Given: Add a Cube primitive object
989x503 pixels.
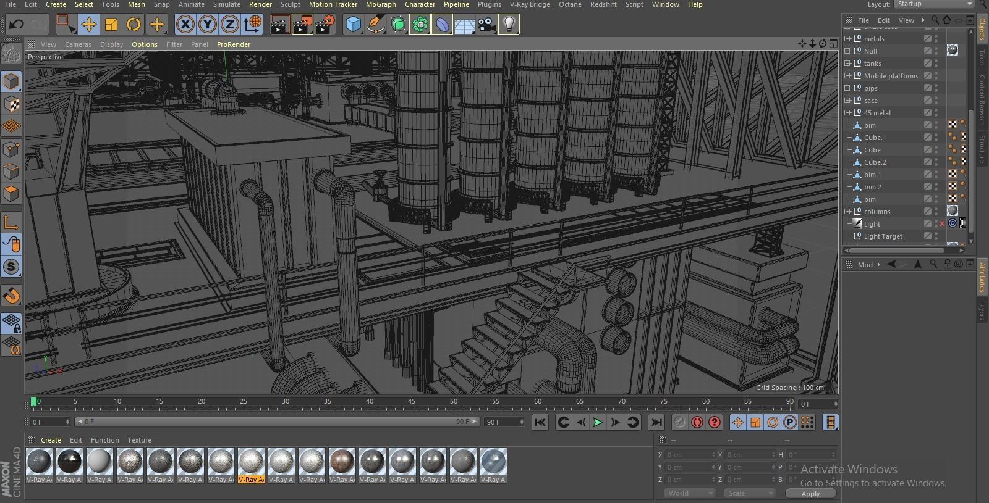Looking at the screenshot, I should pos(353,25).
